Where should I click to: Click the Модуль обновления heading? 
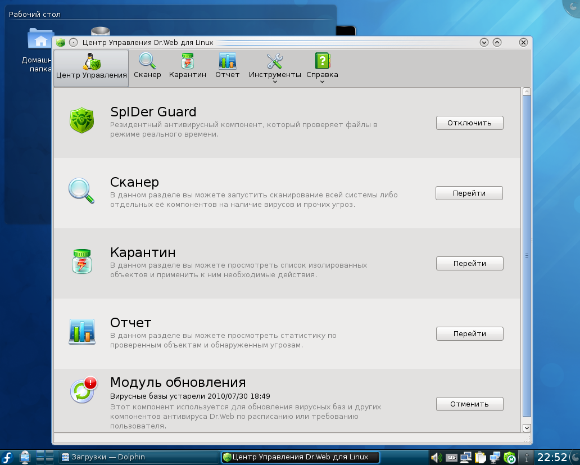178,382
